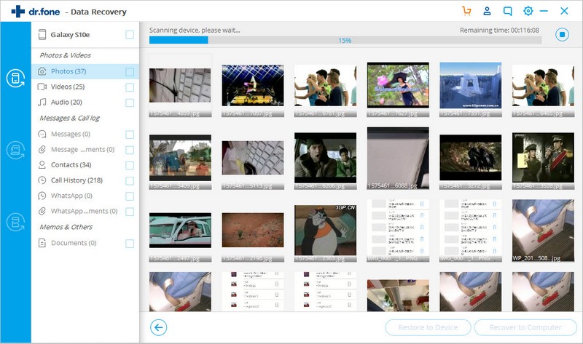The width and height of the screenshot is (583, 344).
Task: Open the settings gear icon
Action: point(528,11)
